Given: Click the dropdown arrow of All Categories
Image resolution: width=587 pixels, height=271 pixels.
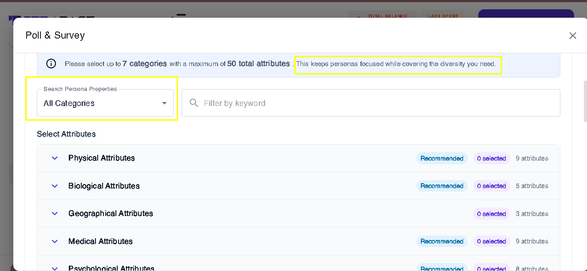Looking at the screenshot, I should click(164, 103).
